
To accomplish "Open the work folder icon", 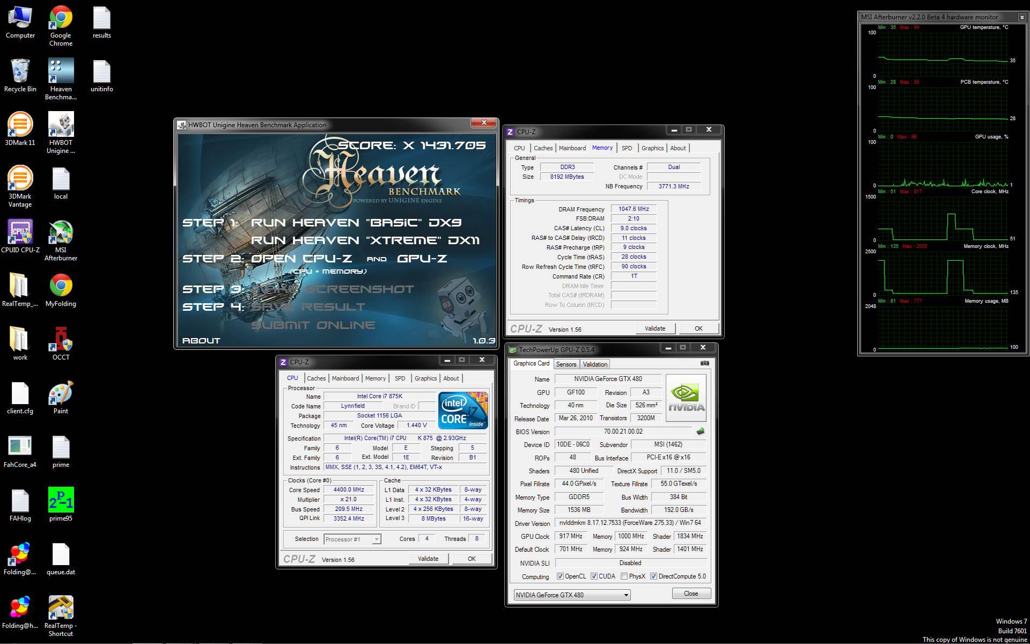I will click(20, 345).
